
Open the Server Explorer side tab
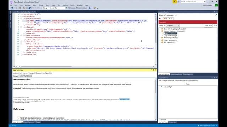10,16
